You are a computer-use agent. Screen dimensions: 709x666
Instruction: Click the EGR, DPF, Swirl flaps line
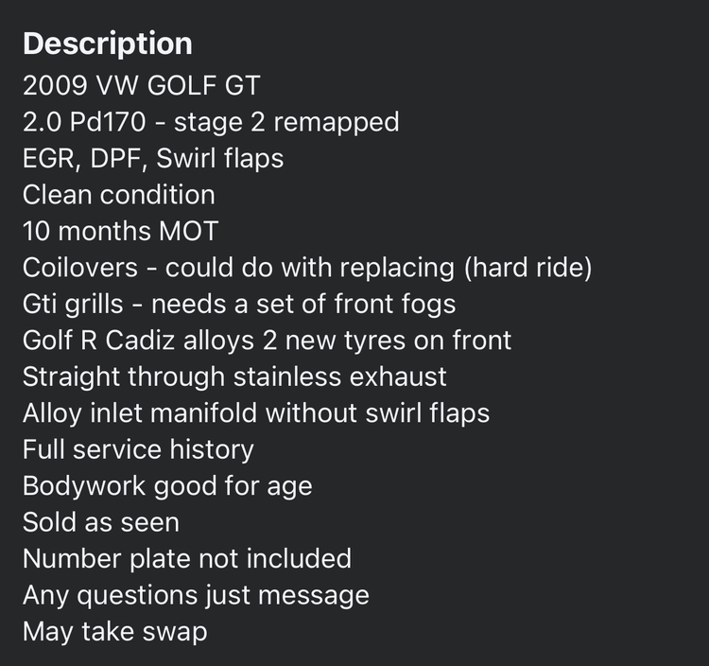(153, 159)
